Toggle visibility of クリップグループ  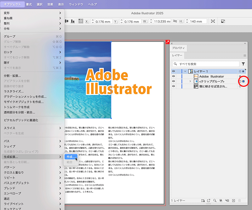pos(174,81)
